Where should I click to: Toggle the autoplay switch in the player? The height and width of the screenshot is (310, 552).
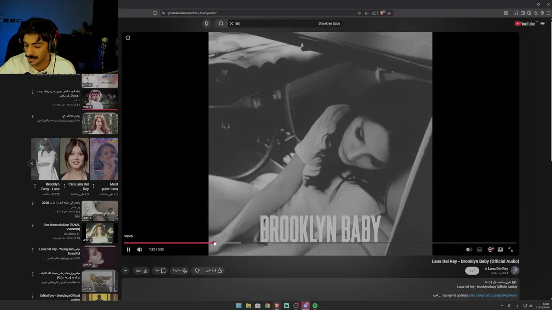tap(469, 249)
